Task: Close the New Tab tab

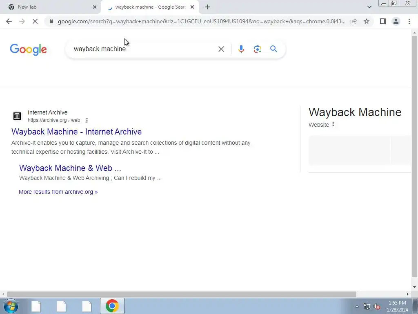Action: (95, 7)
